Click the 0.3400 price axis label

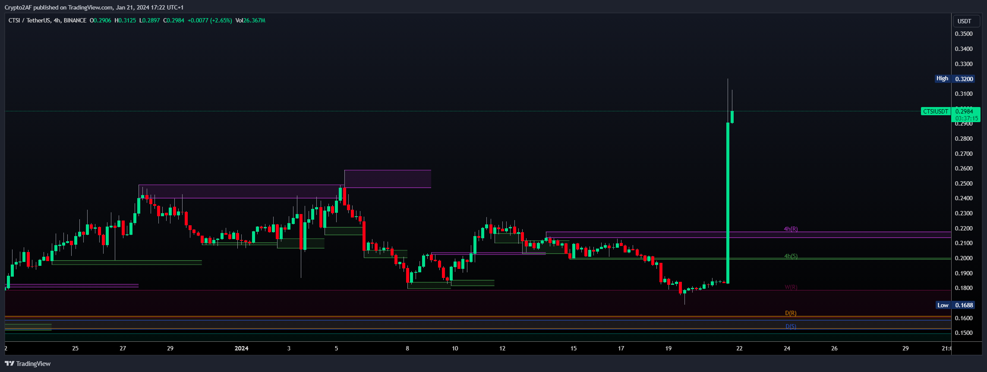964,49
